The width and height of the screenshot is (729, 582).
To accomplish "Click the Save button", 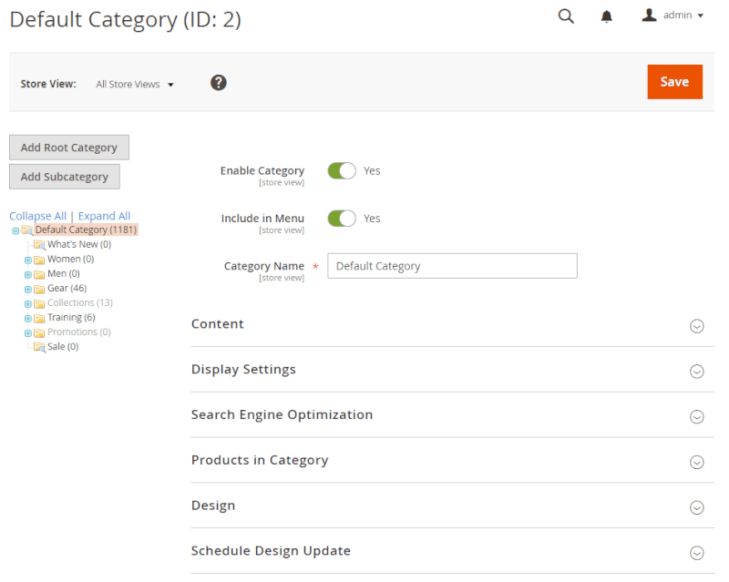I will pos(674,81).
